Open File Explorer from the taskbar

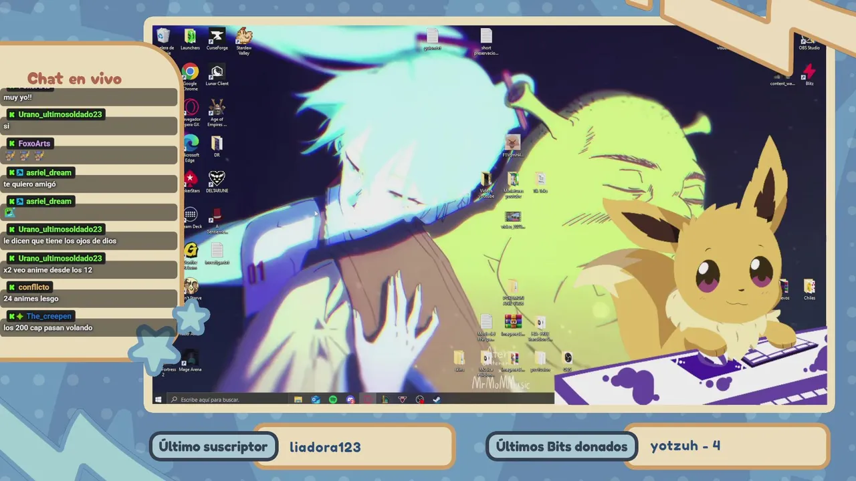(x=298, y=399)
